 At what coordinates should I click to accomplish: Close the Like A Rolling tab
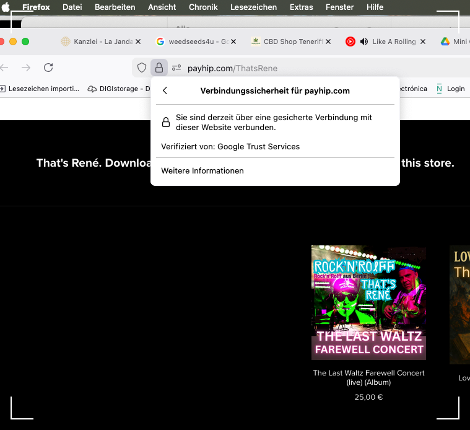pos(423,42)
